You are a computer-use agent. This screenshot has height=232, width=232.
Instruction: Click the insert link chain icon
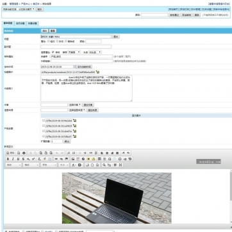(56, 159)
